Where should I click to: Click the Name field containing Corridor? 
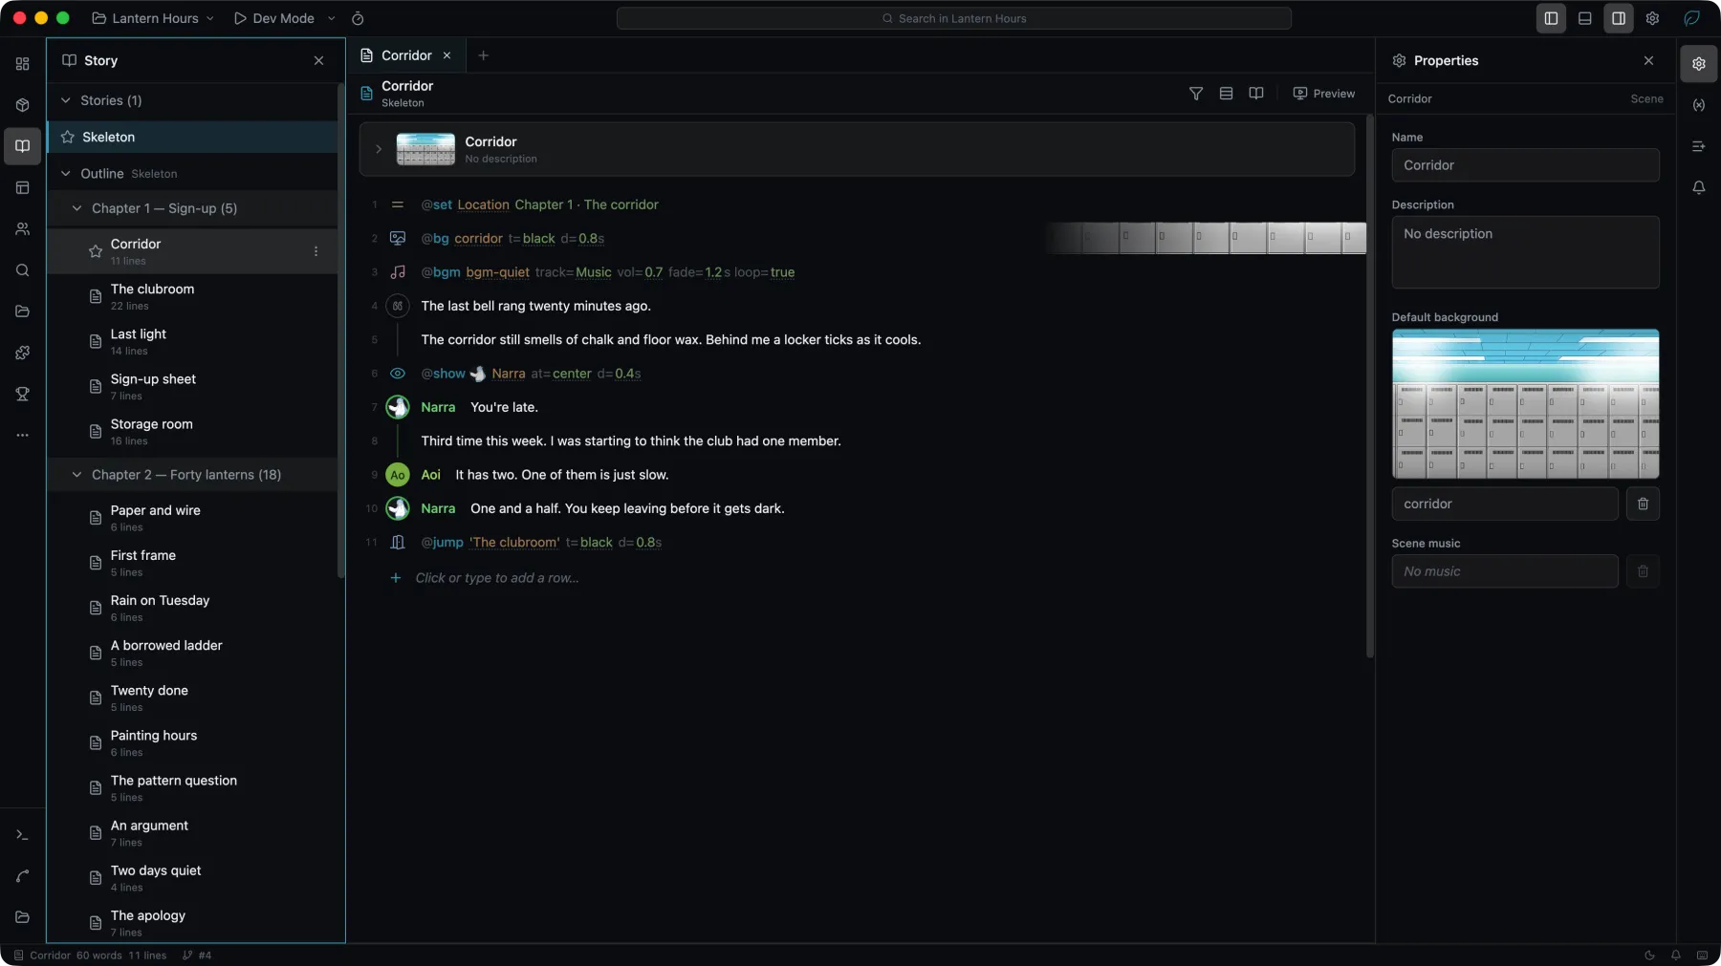point(1525,165)
